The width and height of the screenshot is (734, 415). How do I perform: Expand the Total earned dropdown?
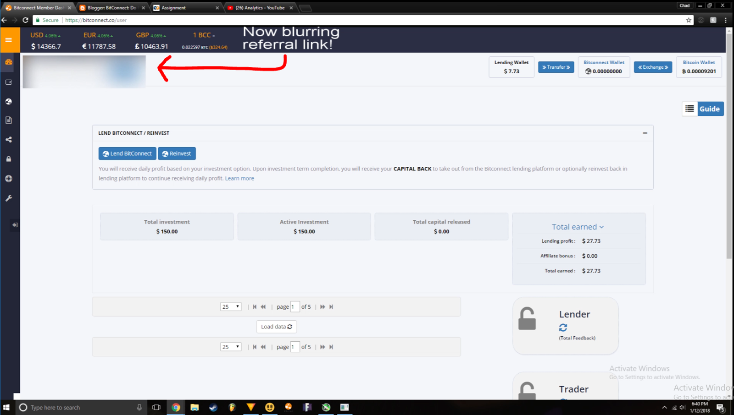tap(578, 227)
